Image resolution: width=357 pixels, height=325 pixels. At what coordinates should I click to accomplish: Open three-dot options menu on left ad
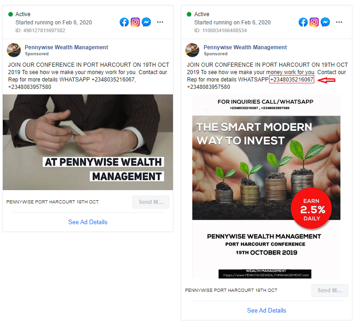coord(160,22)
